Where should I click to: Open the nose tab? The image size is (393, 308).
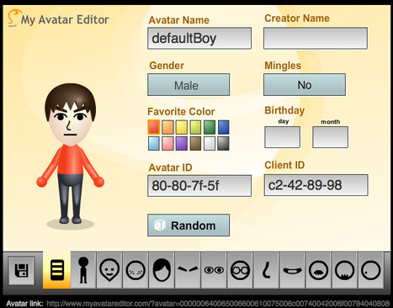[x=266, y=270]
